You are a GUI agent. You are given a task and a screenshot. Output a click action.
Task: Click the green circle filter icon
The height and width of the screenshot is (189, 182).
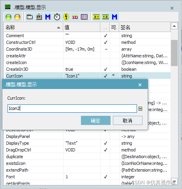(9, 17)
